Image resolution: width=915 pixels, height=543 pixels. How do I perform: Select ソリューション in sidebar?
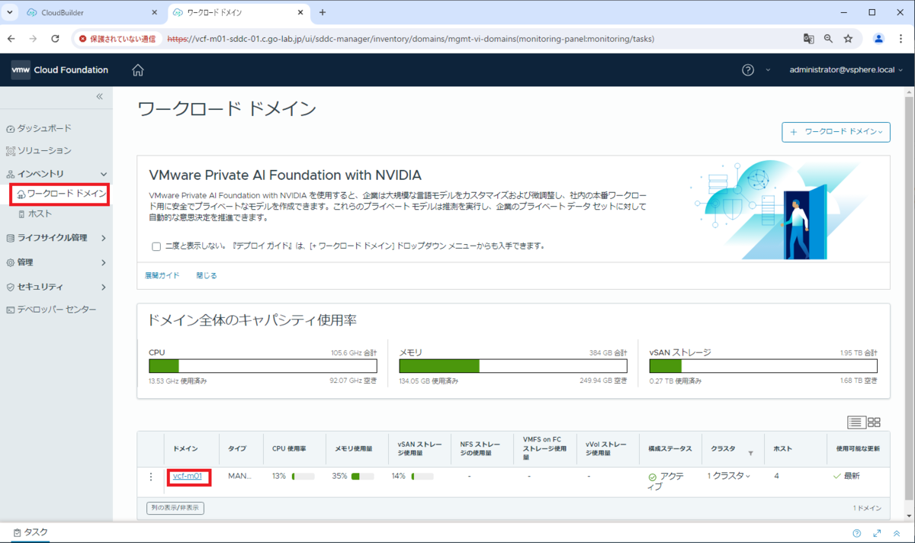44,150
